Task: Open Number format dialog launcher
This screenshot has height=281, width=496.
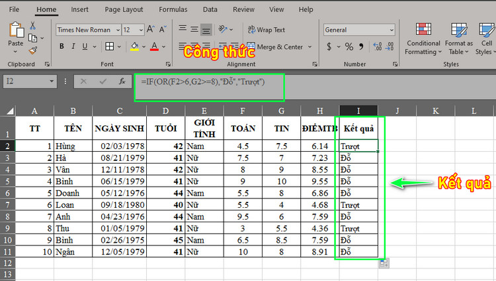Action: (x=395, y=65)
